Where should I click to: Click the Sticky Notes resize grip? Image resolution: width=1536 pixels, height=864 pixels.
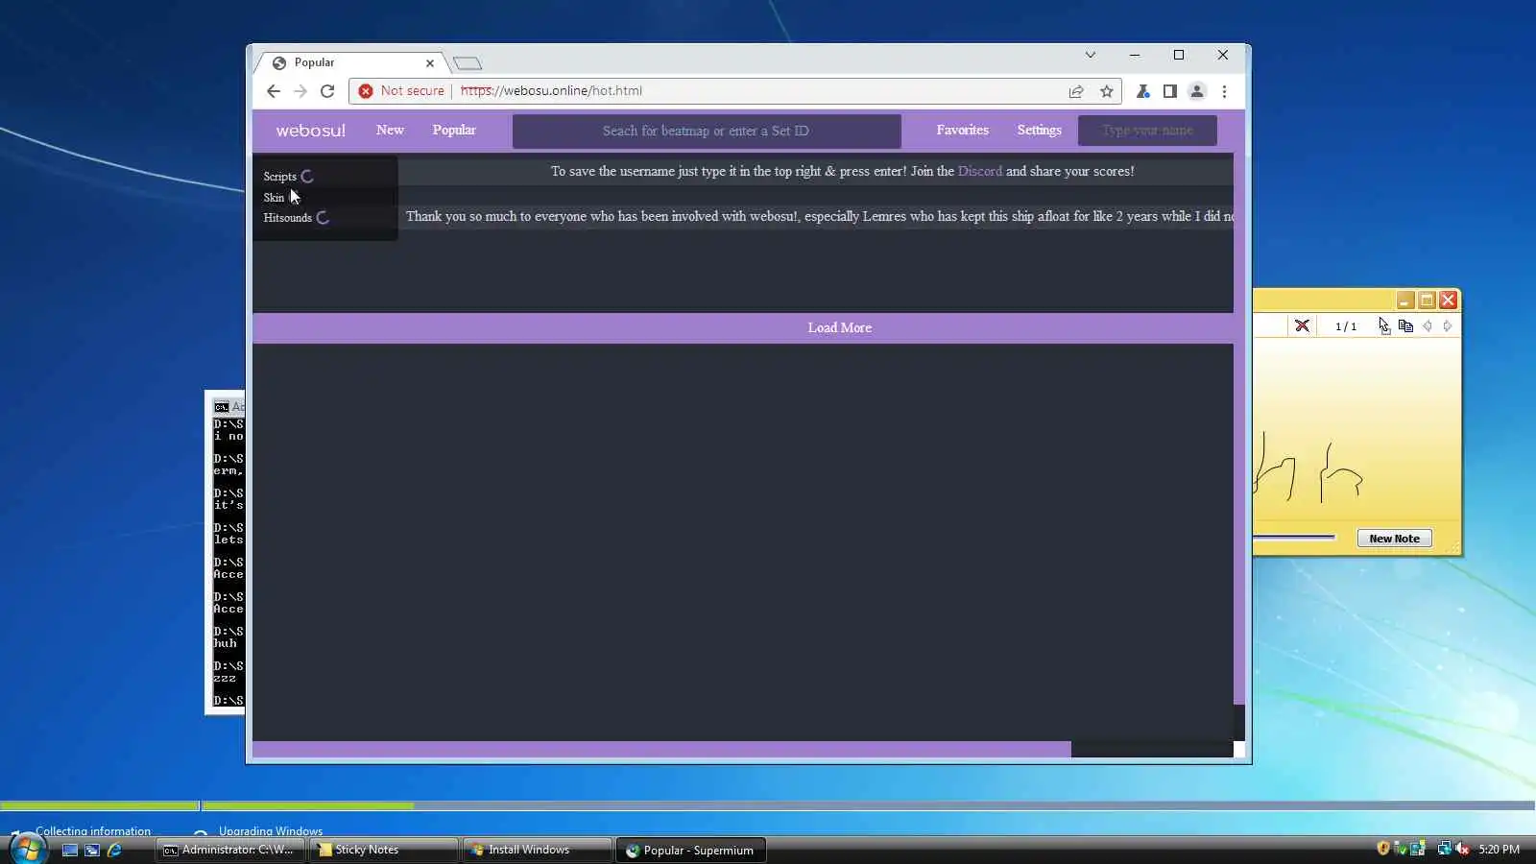[x=1453, y=548]
